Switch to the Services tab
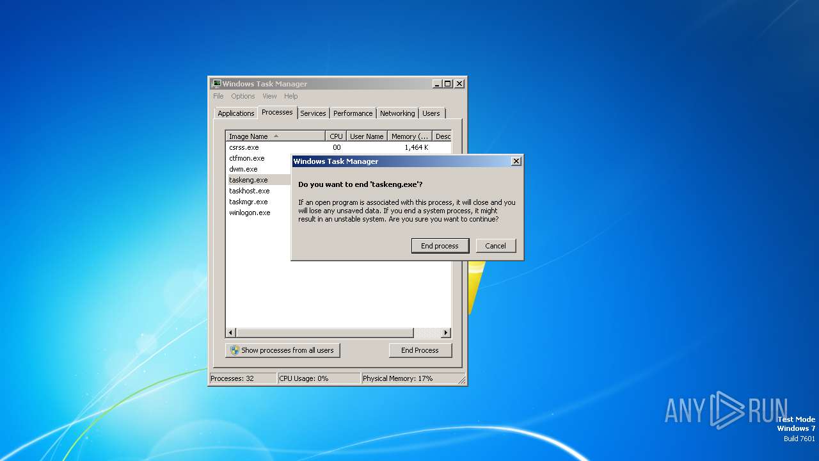Image resolution: width=819 pixels, height=461 pixels. (313, 113)
